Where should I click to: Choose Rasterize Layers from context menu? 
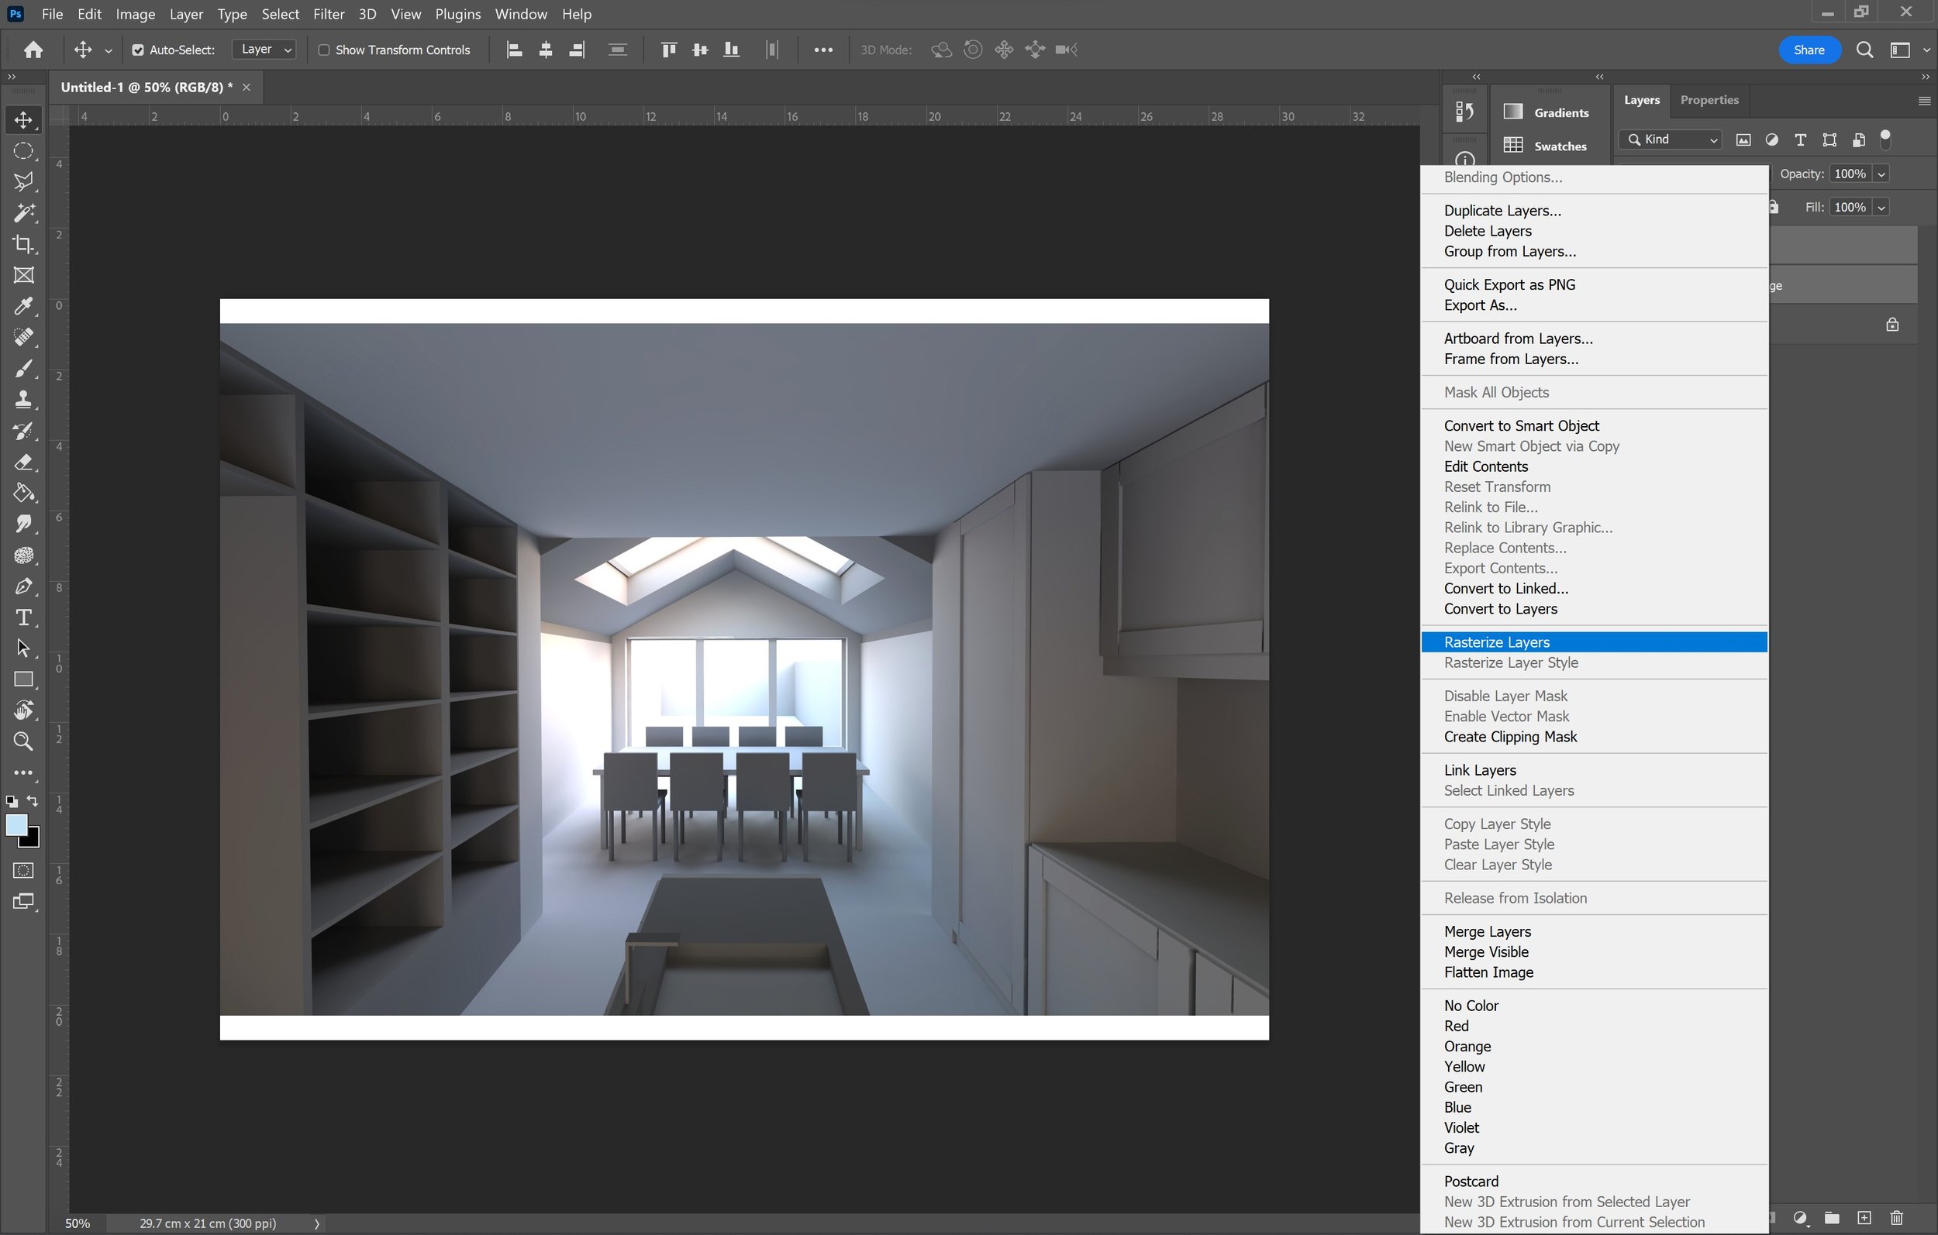1594,642
